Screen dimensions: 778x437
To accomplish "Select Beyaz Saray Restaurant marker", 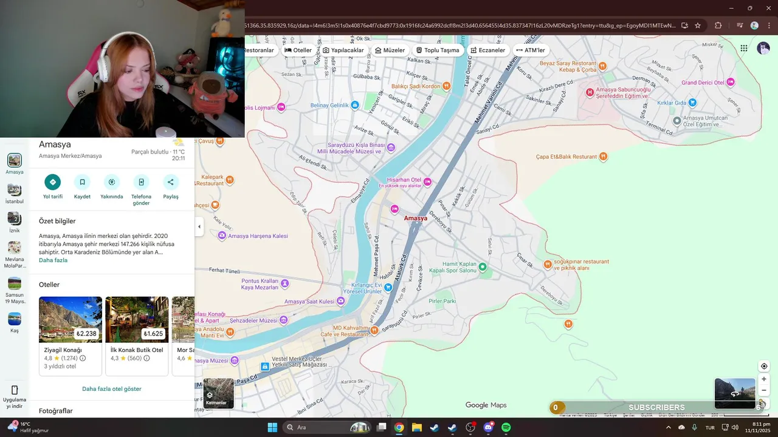I will [x=602, y=66].
